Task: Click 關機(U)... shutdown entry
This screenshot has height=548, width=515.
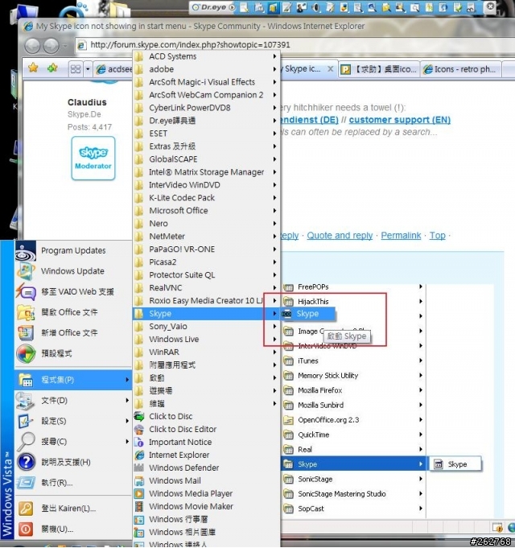Action: pyautogui.click(x=72, y=529)
